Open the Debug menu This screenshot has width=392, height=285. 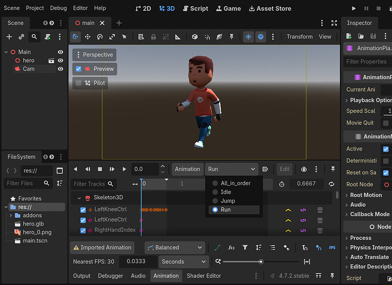pyautogui.click(x=58, y=8)
